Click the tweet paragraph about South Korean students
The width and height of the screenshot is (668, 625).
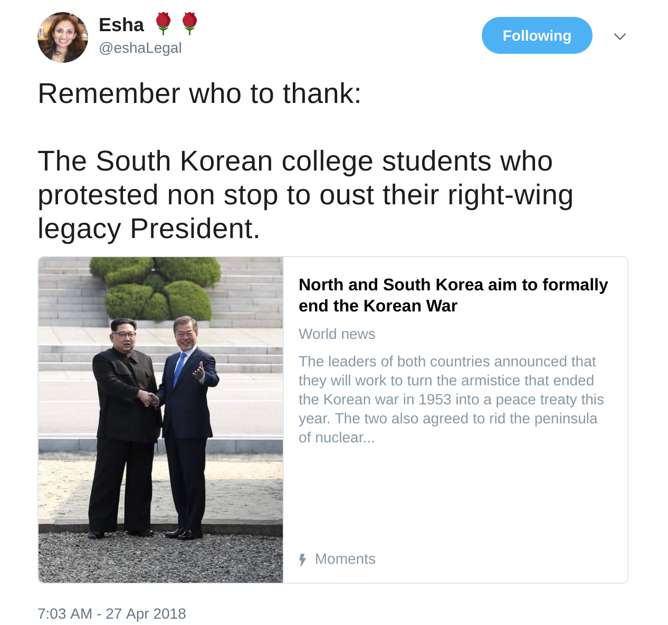tap(306, 195)
